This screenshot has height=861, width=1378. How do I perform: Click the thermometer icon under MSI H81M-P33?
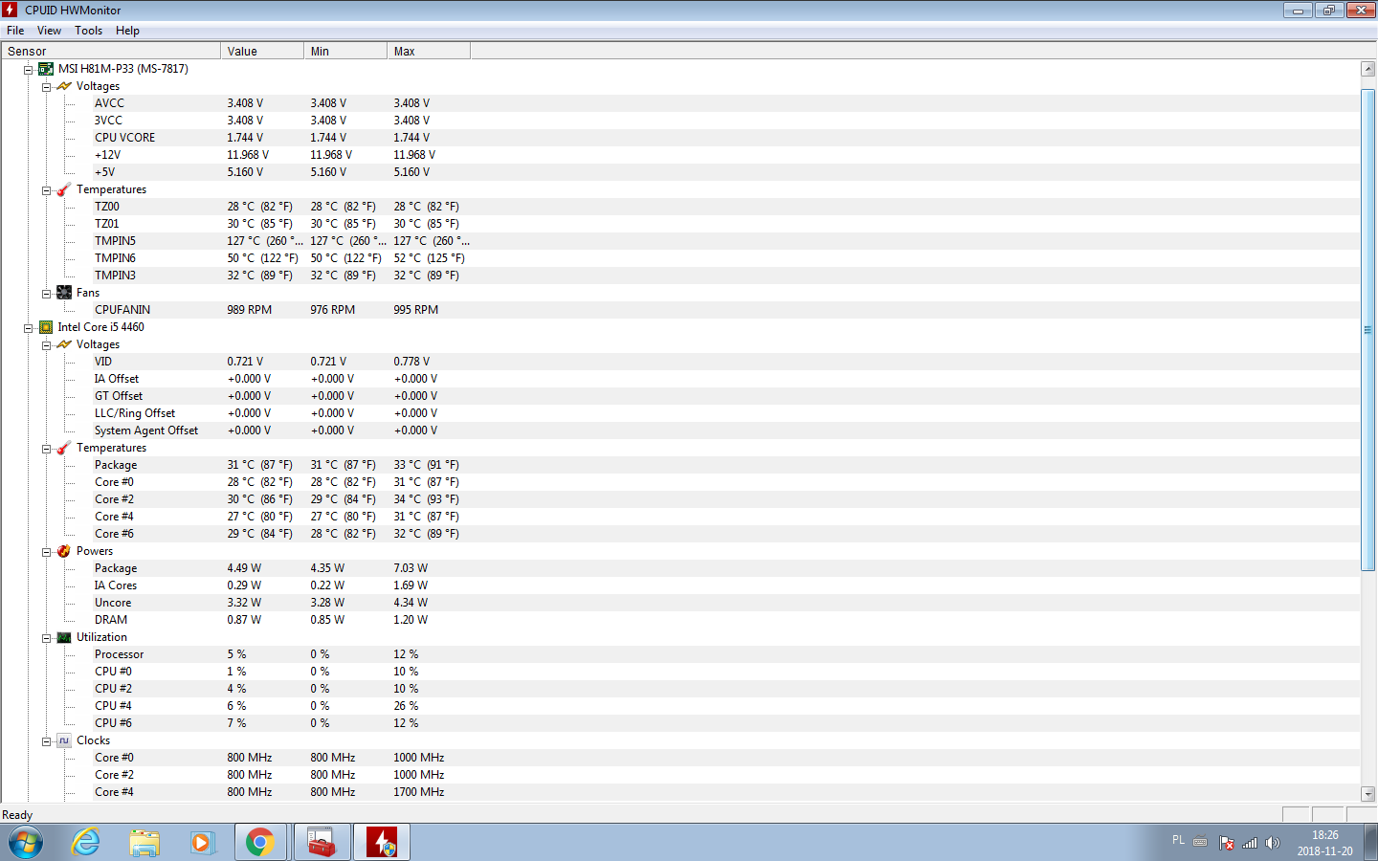[64, 189]
